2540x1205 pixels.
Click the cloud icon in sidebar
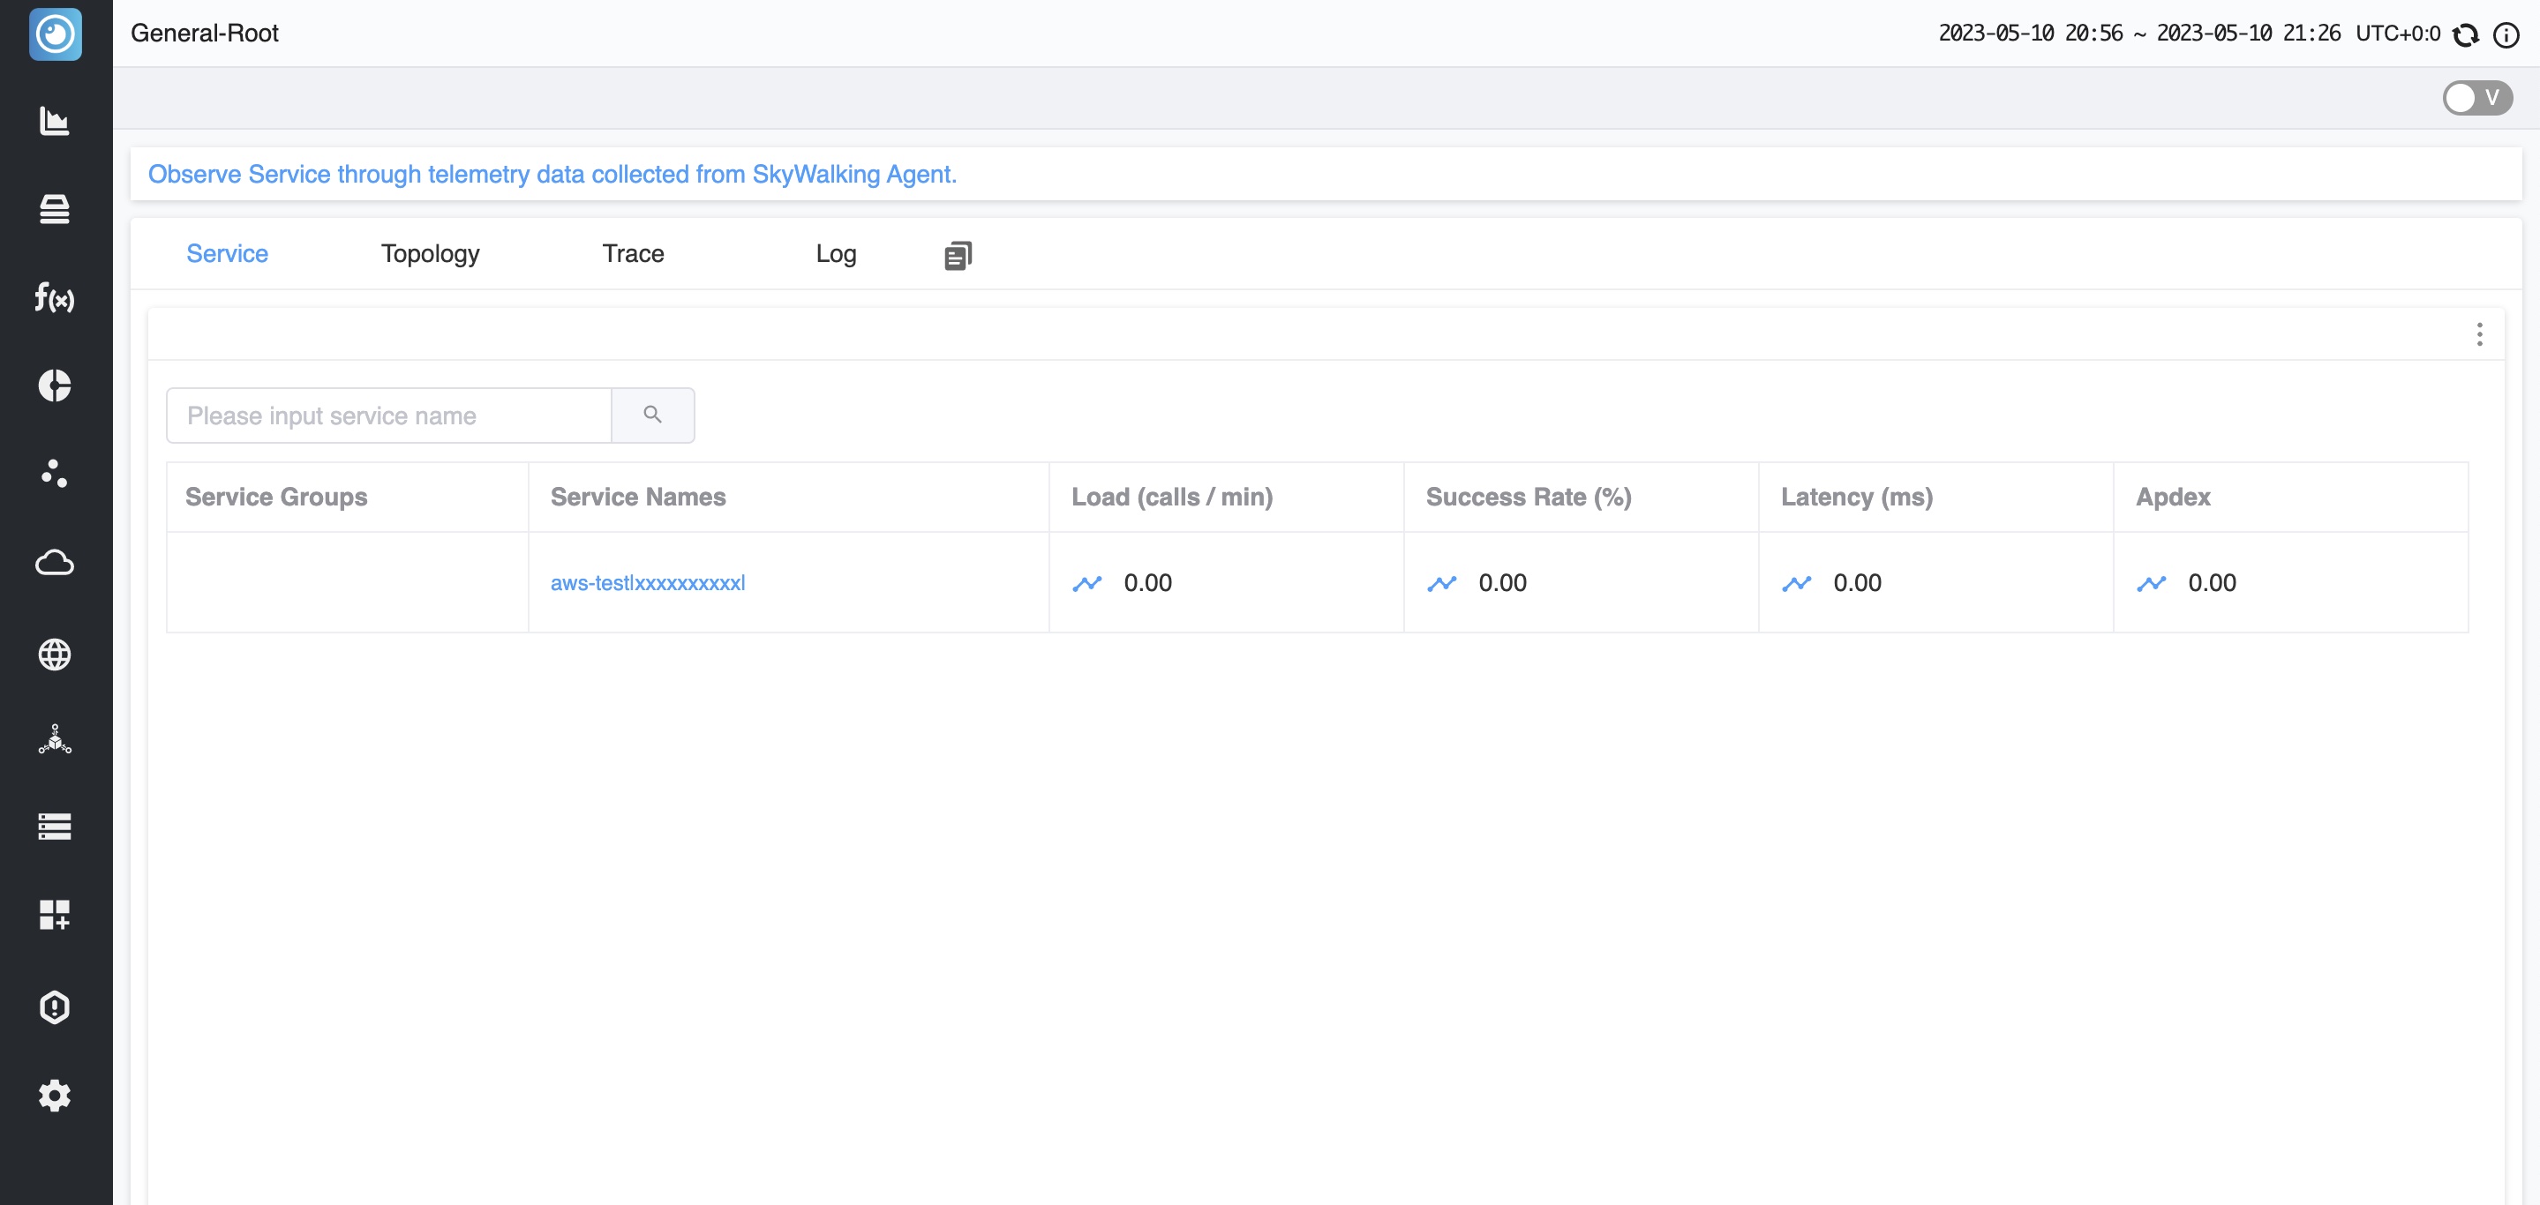point(54,563)
